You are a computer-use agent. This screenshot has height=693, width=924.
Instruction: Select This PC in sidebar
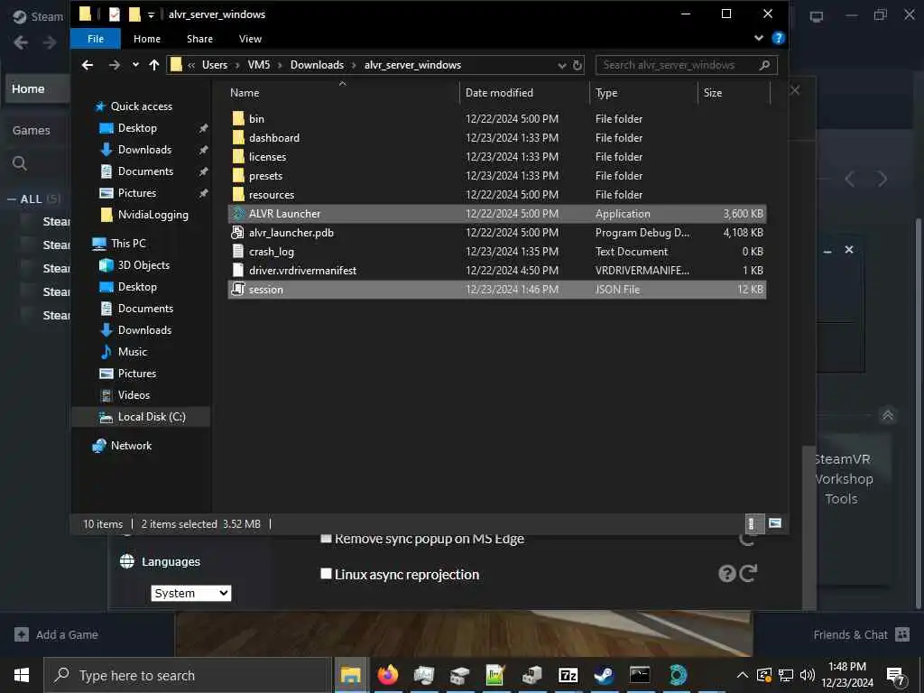(x=128, y=244)
